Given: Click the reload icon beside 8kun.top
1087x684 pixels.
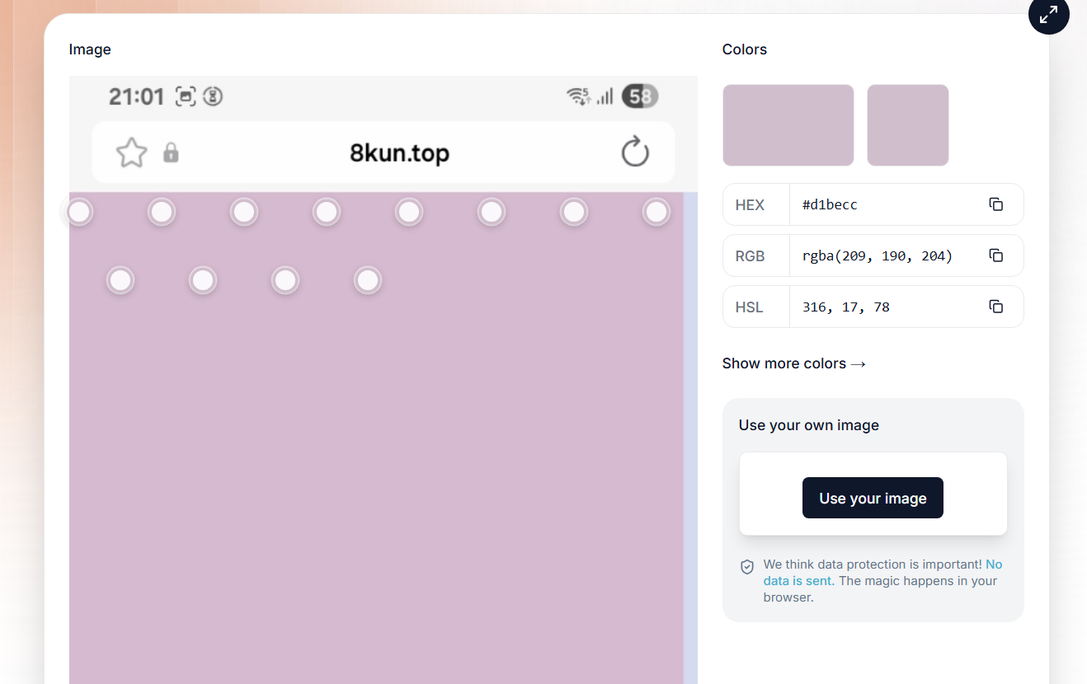Looking at the screenshot, I should click(635, 152).
